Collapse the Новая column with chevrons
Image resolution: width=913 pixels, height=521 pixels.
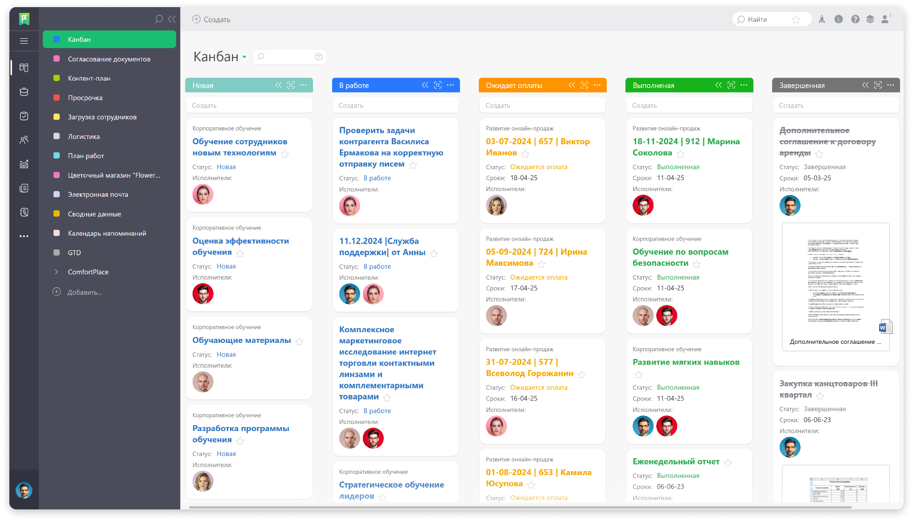click(278, 85)
